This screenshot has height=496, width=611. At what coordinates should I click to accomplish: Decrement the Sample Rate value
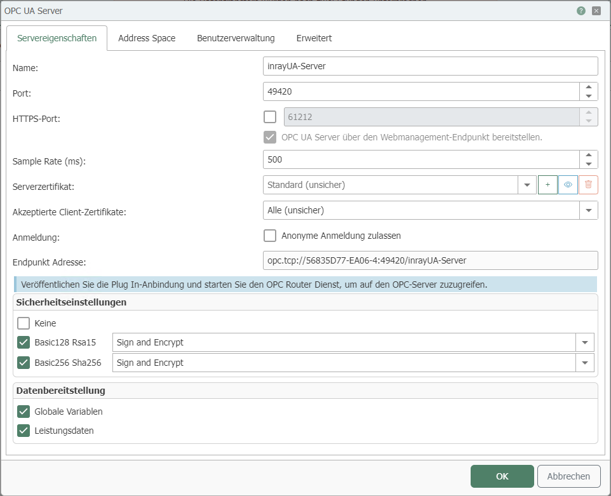589,163
